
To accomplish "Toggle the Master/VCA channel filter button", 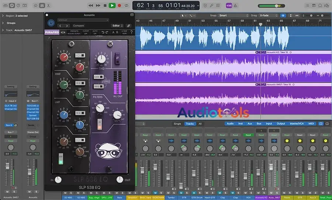I will (x=297, y=124).
